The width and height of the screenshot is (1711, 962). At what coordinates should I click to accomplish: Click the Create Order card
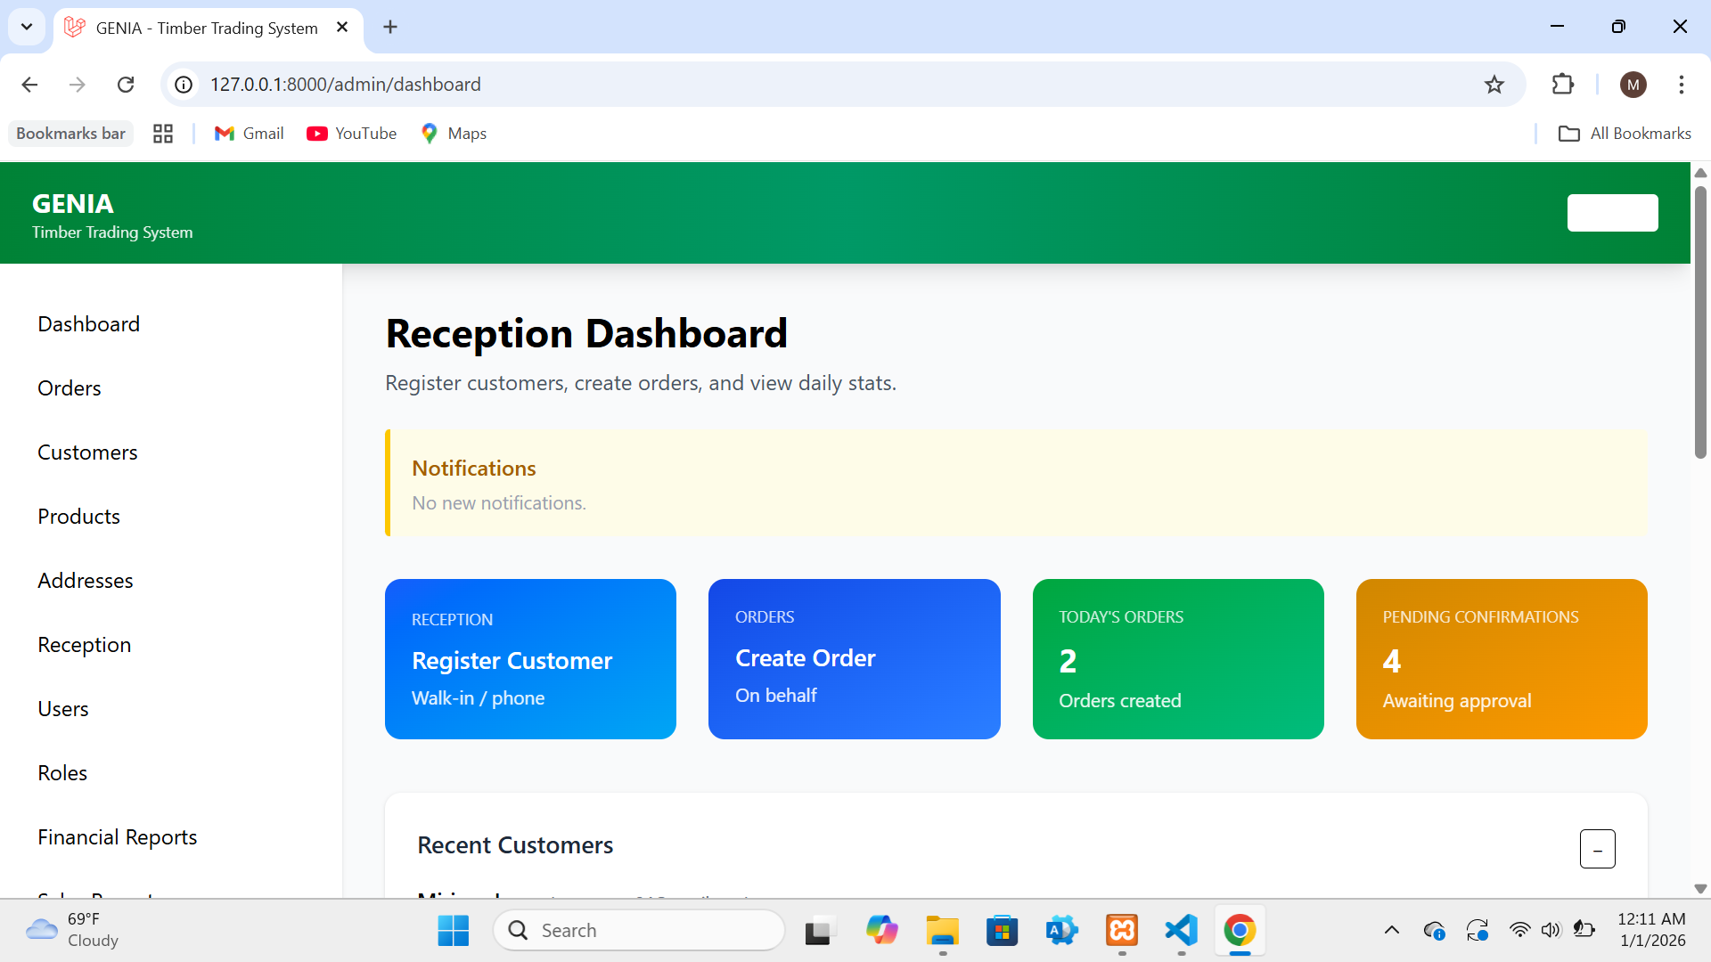(x=854, y=659)
